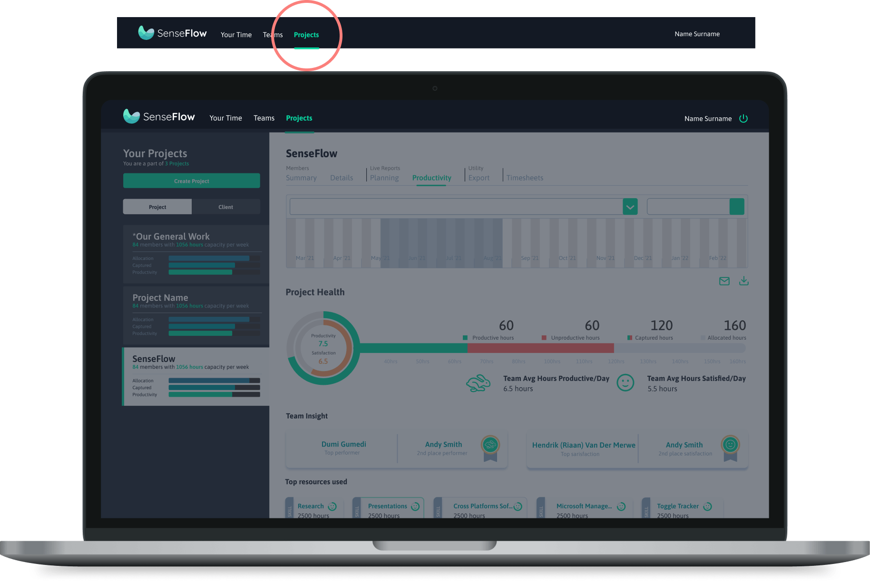Click Andy Smith 2nd place performer badge
The image size is (870, 582).
tap(490, 448)
